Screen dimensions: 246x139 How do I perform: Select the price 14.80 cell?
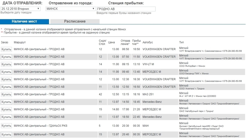pos(115,110)
